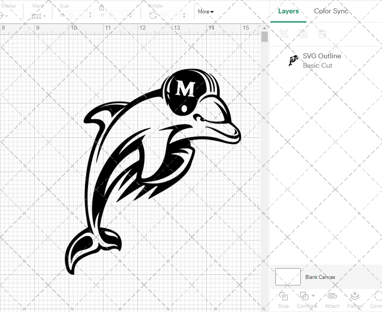The image size is (382, 312).
Task: Click the canvas vertical scrollbar thumb
Action: click(x=265, y=37)
